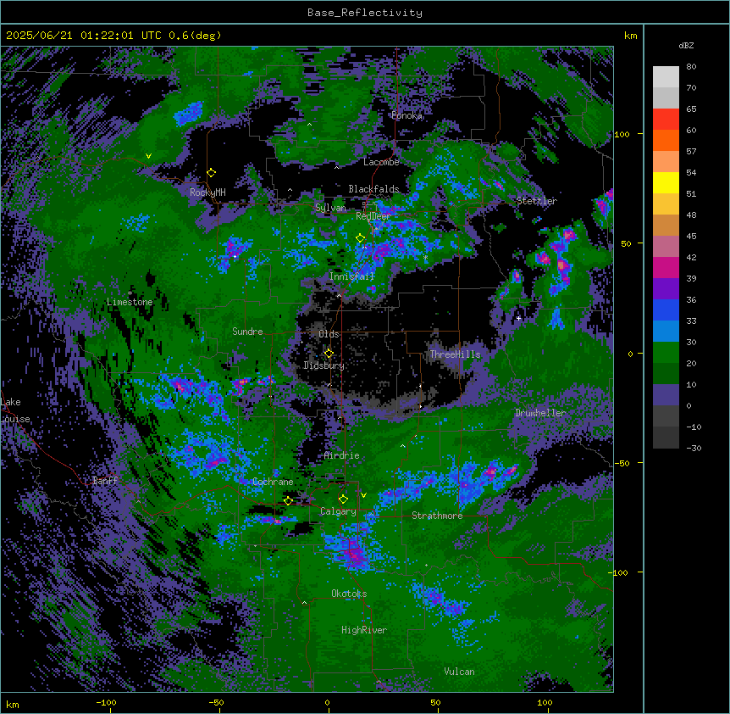Image resolution: width=730 pixels, height=714 pixels.
Task: Select the slate-purple 10–0 dBZ legend swatch
Action: [666, 395]
